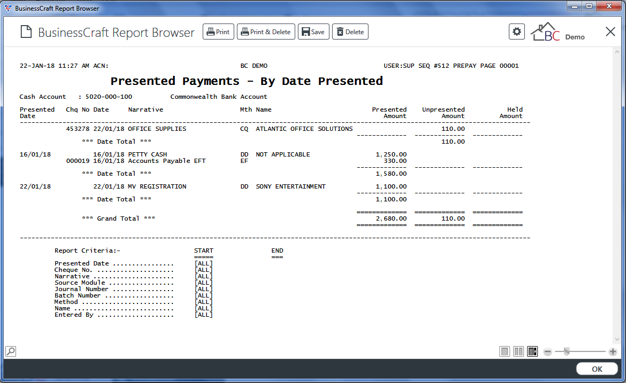The width and height of the screenshot is (626, 383).
Task: Click Presented Date criteria label
Action: [x=81, y=263]
